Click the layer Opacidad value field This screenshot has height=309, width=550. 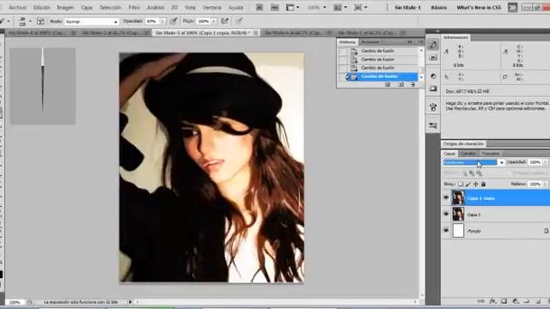(x=535, y=162)
